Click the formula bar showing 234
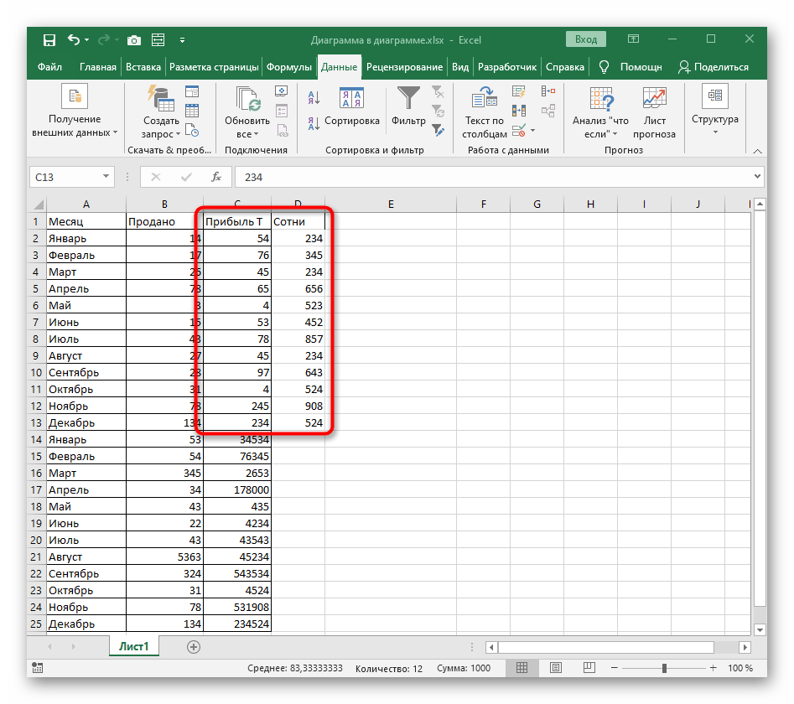The width and height of the screenshot is (794, 704). (x=494, y=177)
